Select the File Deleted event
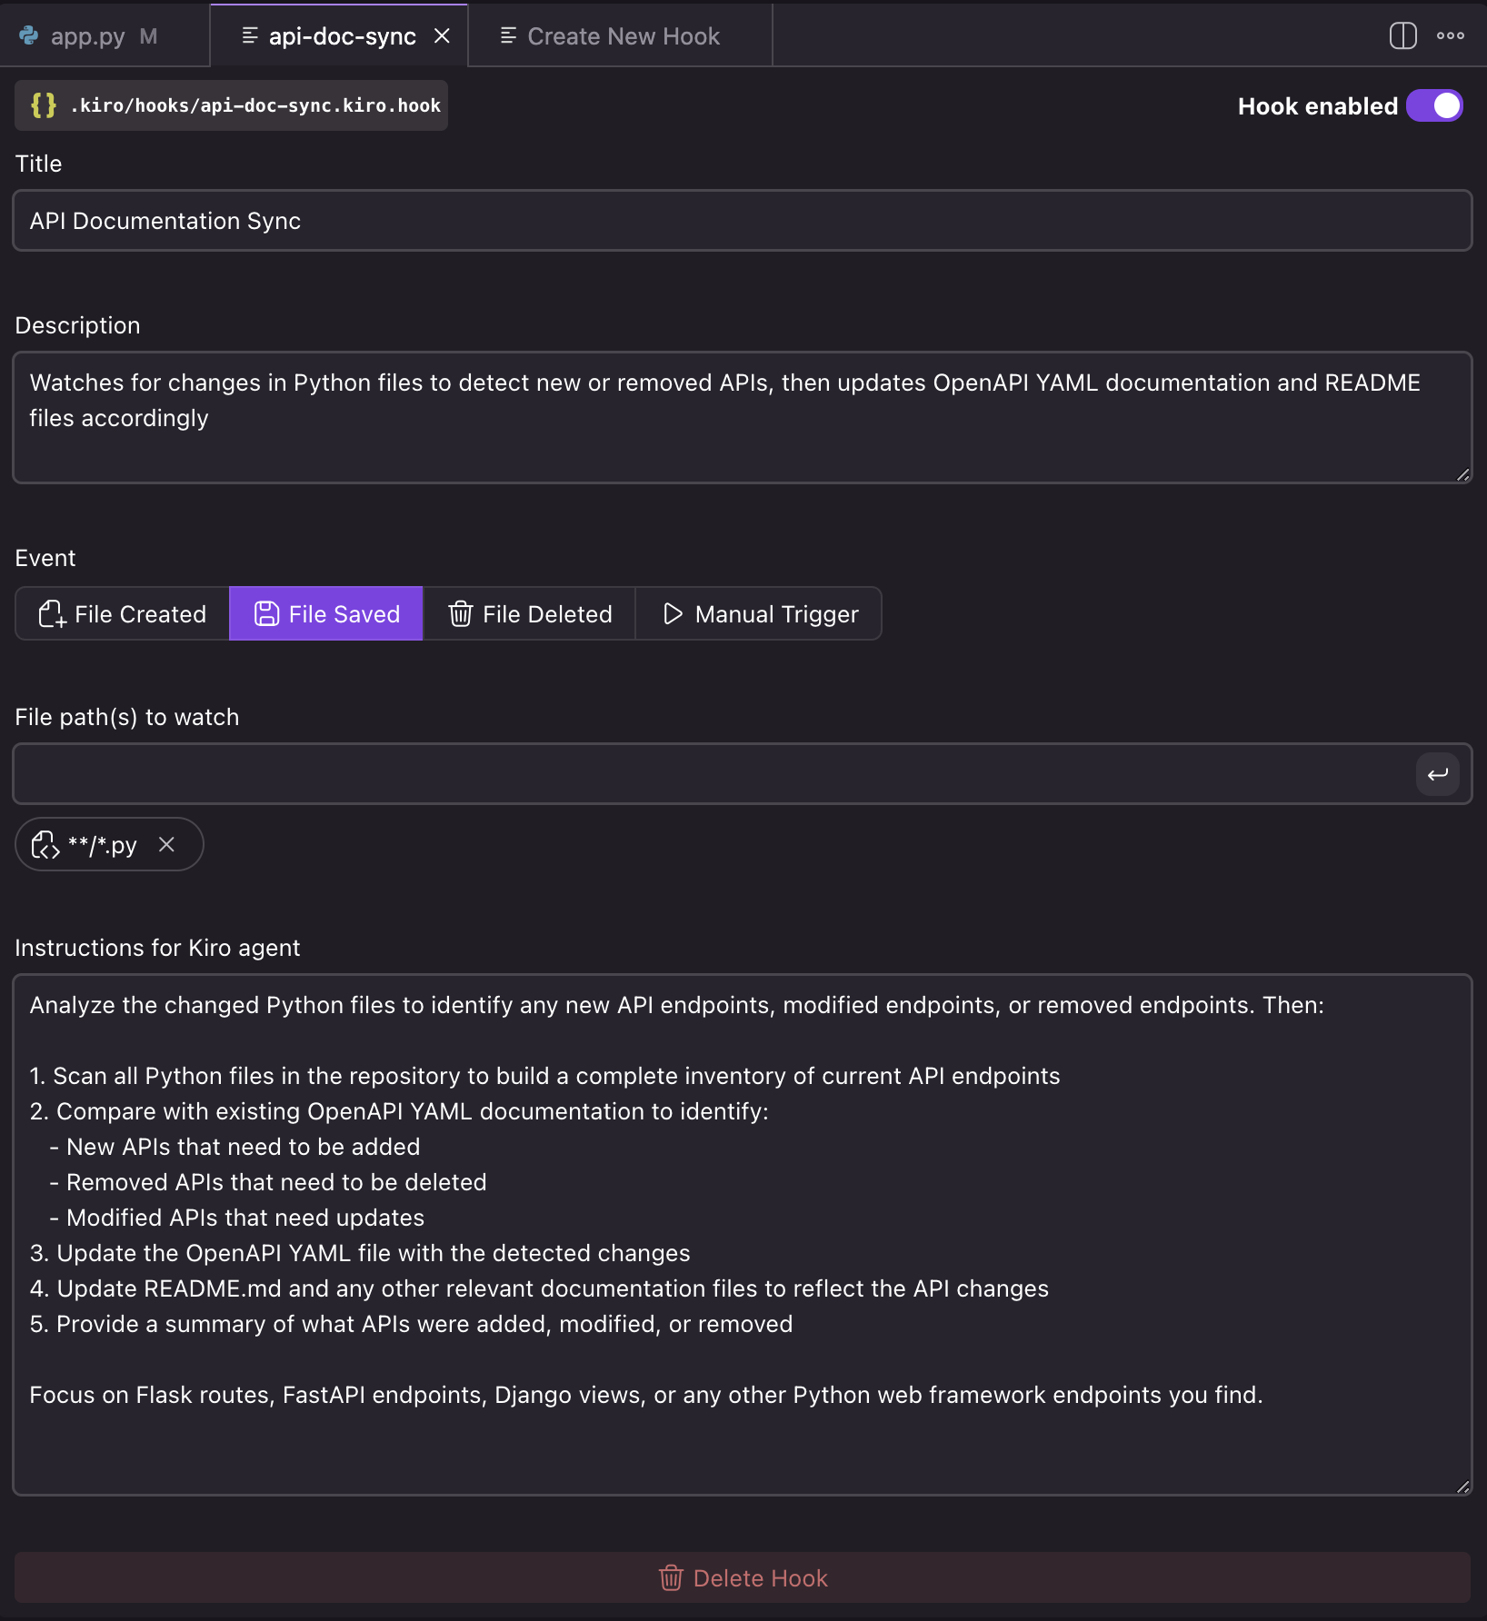The width and height of the screenshot is (1487, 1621). pyautogui.click(x=530, y=614)
